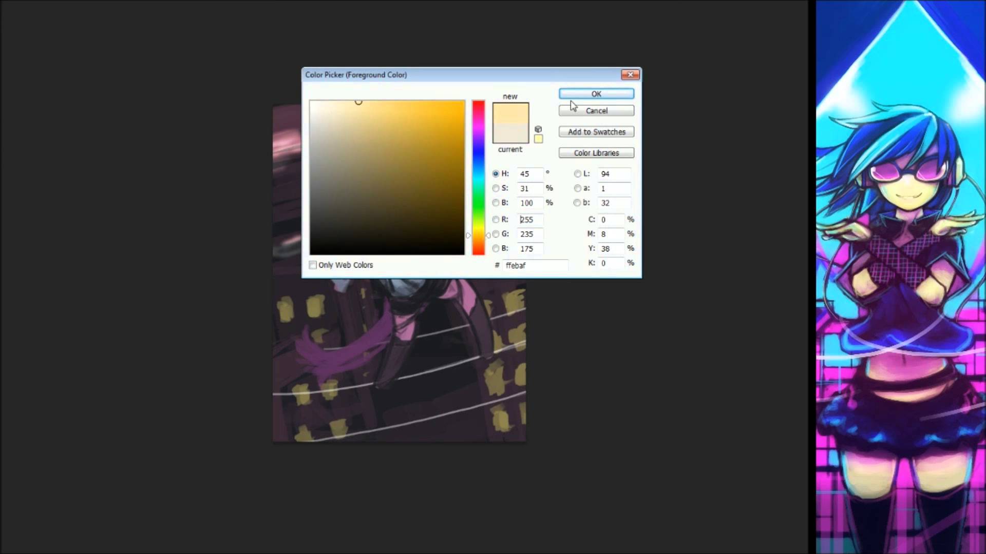Select the S saturation radio button
This screenshot has width=986, height=554.
tap(496, 188)
